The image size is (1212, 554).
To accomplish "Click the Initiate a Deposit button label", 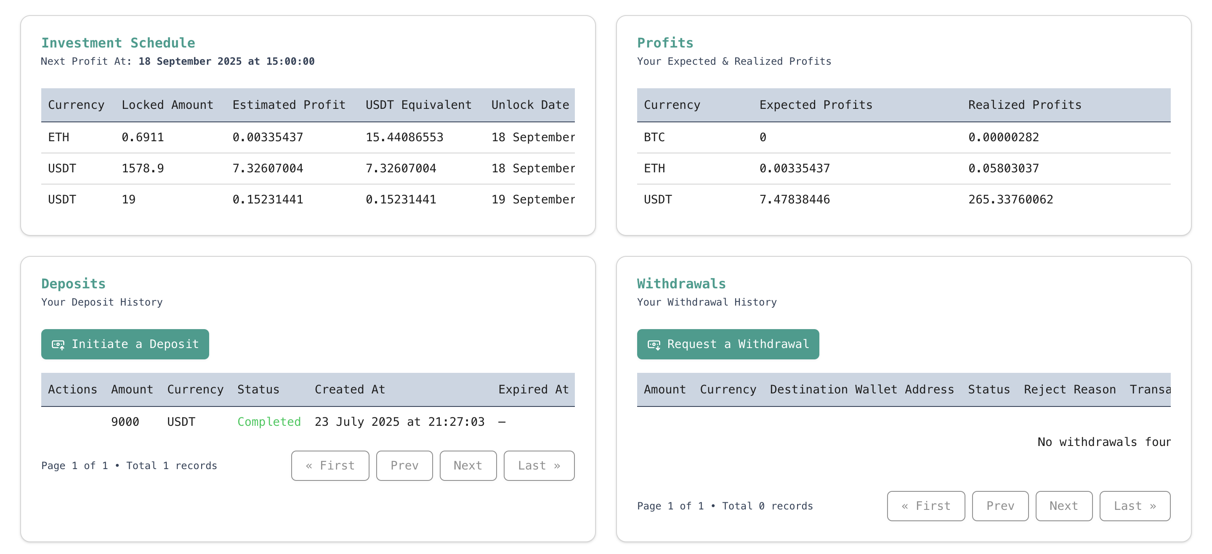I will (x=135, y=344).
